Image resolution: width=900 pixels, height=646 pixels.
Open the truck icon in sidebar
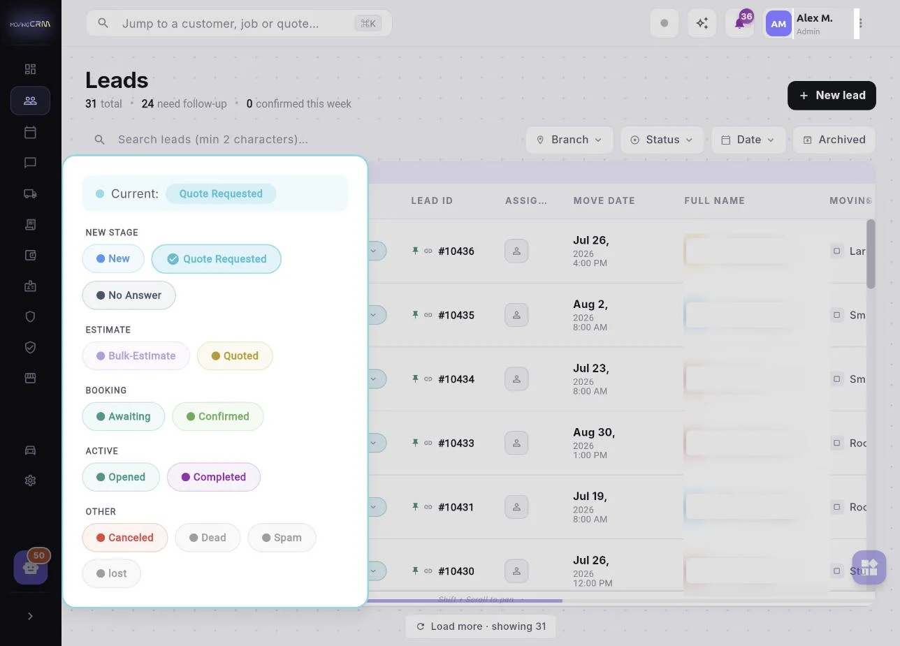(30, 193)
